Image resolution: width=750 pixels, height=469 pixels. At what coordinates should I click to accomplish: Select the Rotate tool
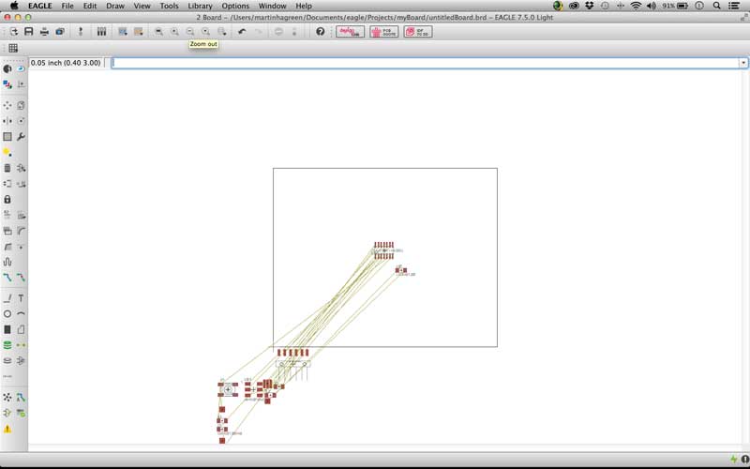[21, 121]
